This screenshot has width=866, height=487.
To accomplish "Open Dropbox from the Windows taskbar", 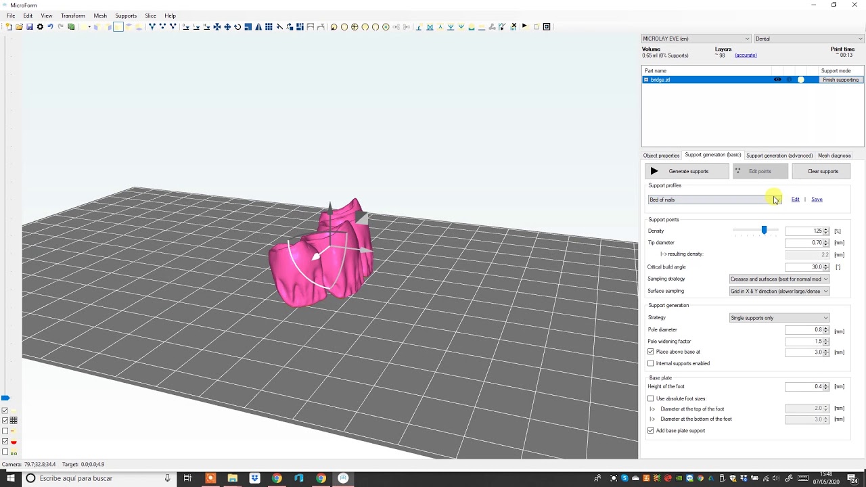I will click(x=254, y=478).
